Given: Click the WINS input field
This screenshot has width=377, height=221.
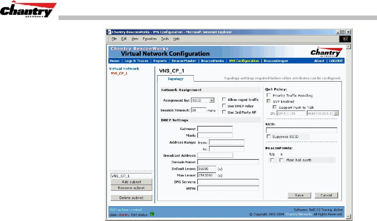Looking at the screenshot, I should 228,188.
